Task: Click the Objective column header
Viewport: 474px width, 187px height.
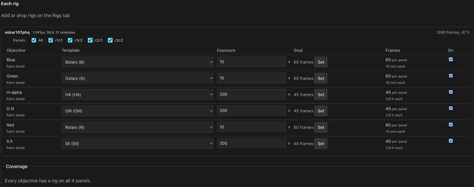Action: tap(16, 50)
